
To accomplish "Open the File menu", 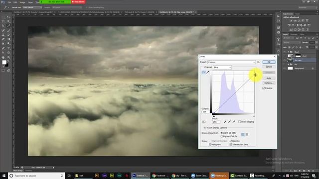I will coord(9,2).
